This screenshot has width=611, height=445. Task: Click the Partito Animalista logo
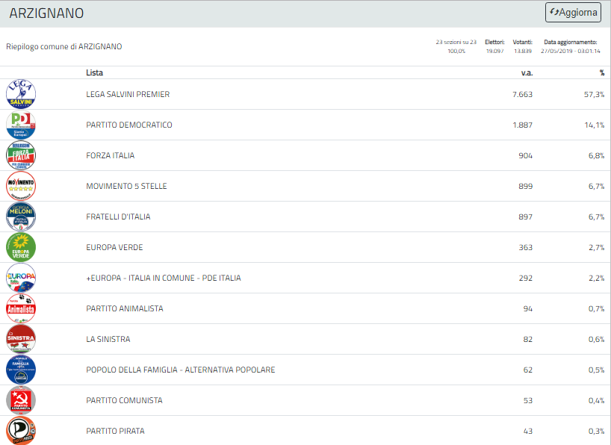[x=21, y=308]
